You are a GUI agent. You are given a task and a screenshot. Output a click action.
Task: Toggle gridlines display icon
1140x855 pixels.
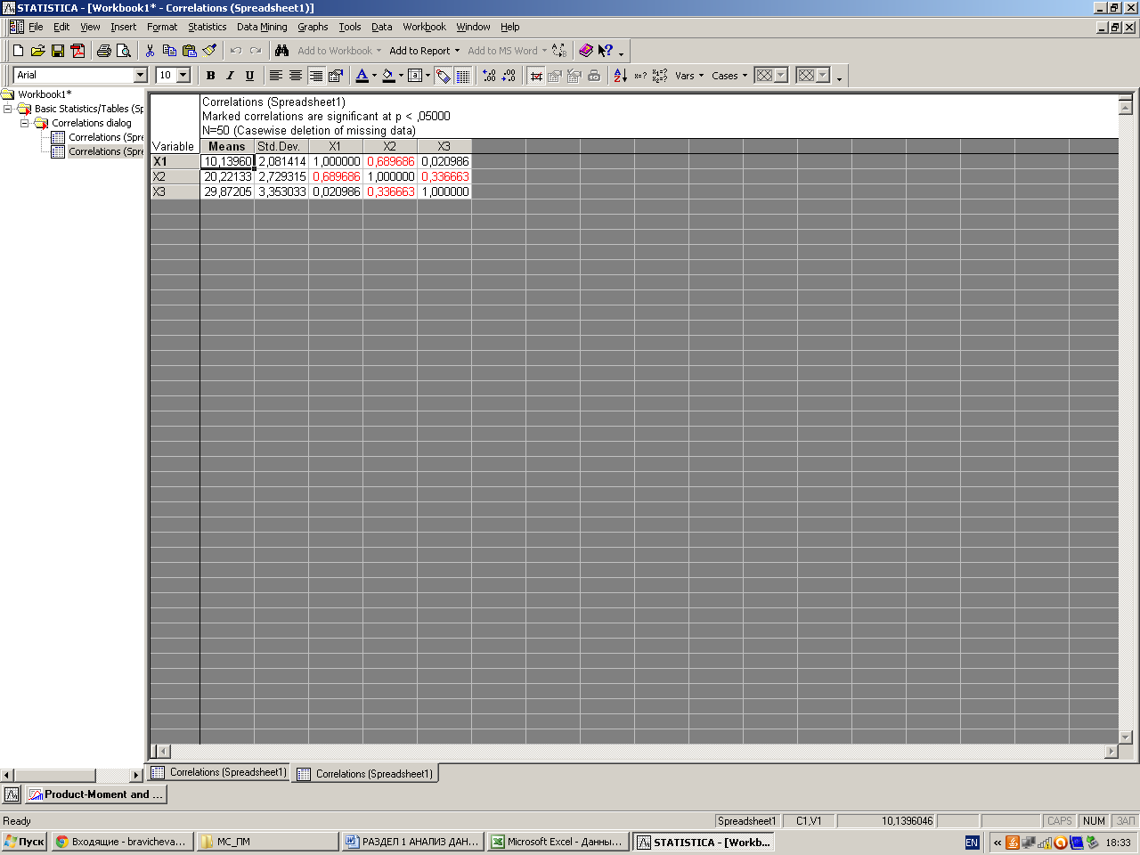[463, 76]
